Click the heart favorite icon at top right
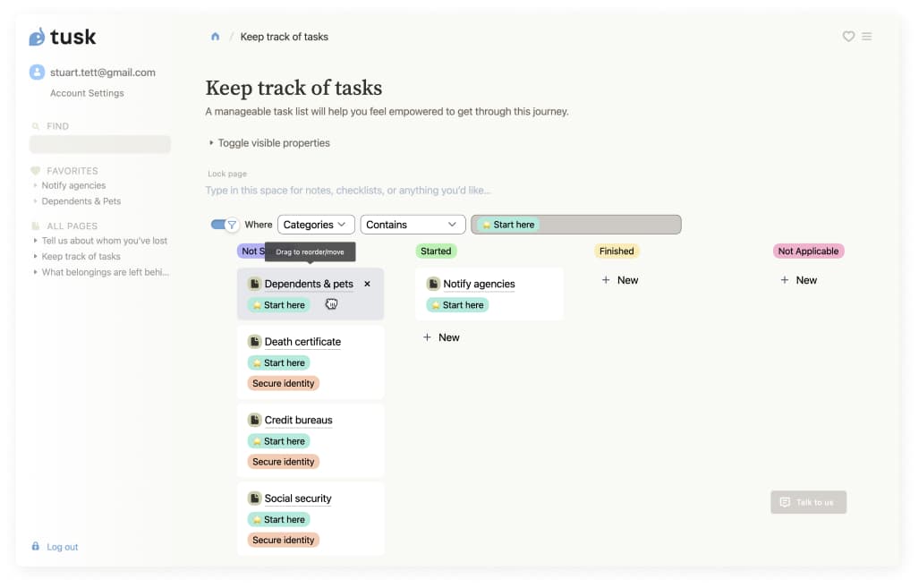Image resolution: width=919 pixels, height=588 pixels. tap(848, 37)
